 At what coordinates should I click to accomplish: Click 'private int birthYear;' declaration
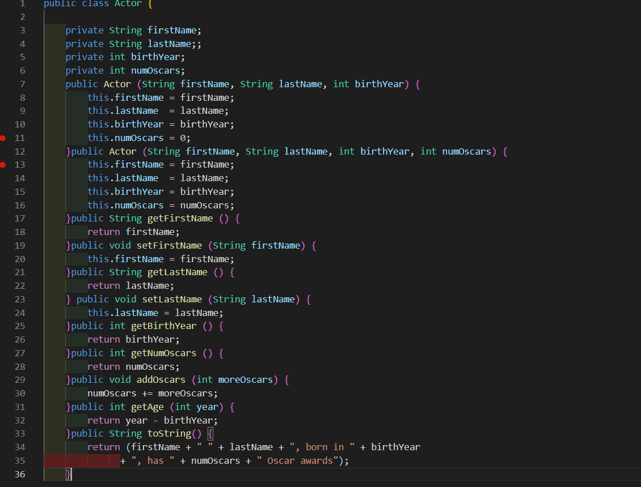(125, 57)
